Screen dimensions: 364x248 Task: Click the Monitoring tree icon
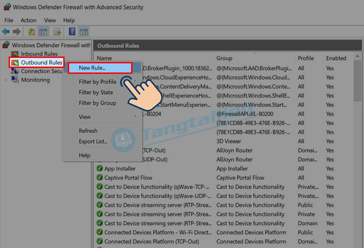tap(15, 80)
